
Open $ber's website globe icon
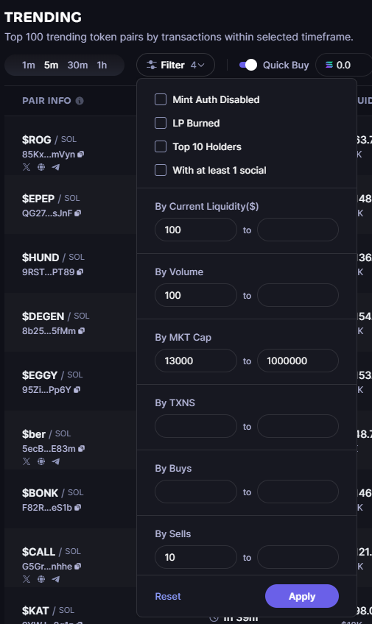tap(41, 461)
